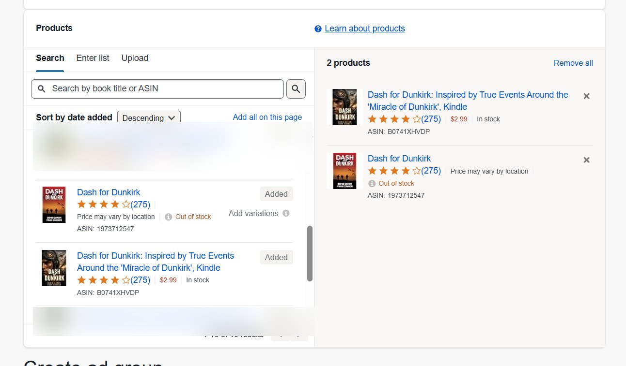Click info icon next to Add variations

tap(286, 213)
